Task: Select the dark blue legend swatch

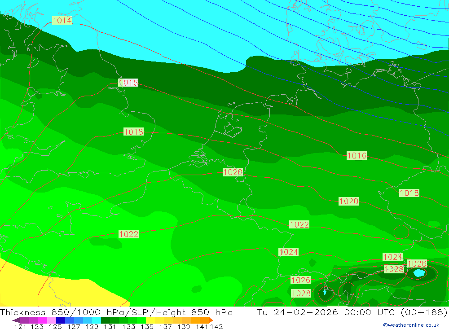Action: [61, 320]
